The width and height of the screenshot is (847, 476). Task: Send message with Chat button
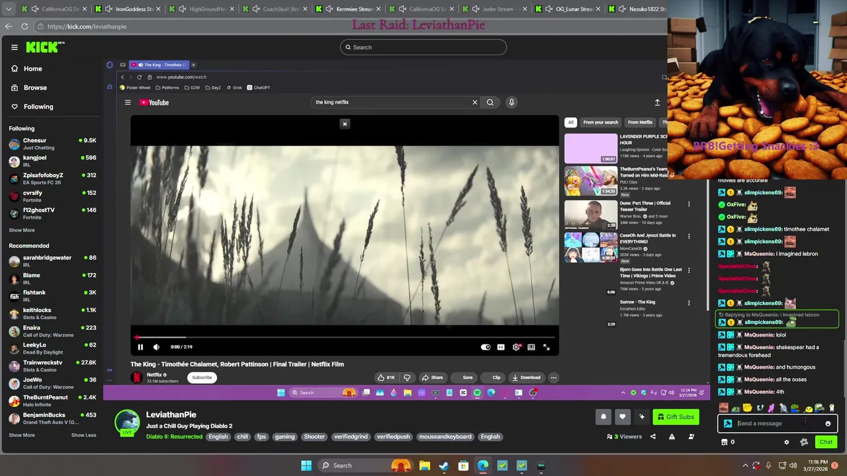[826, 442]
